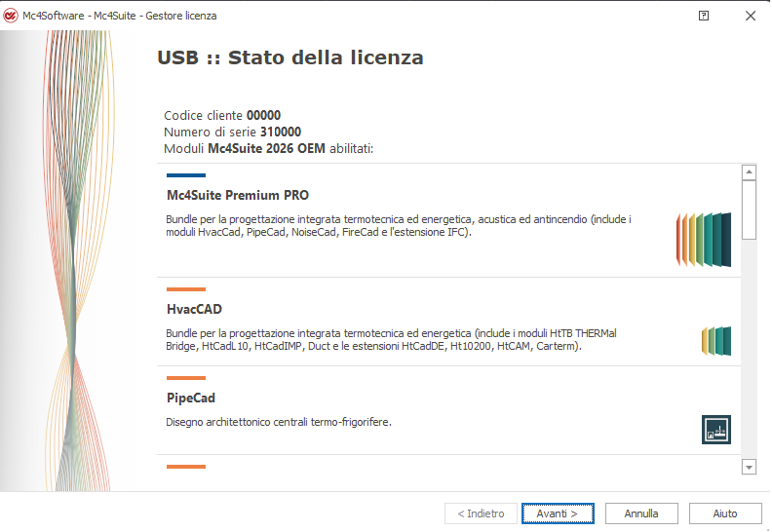Click the blue accent bar above Mc4Suite Premium
Viewport: 772px width, 532px height.
coord(186,175)
